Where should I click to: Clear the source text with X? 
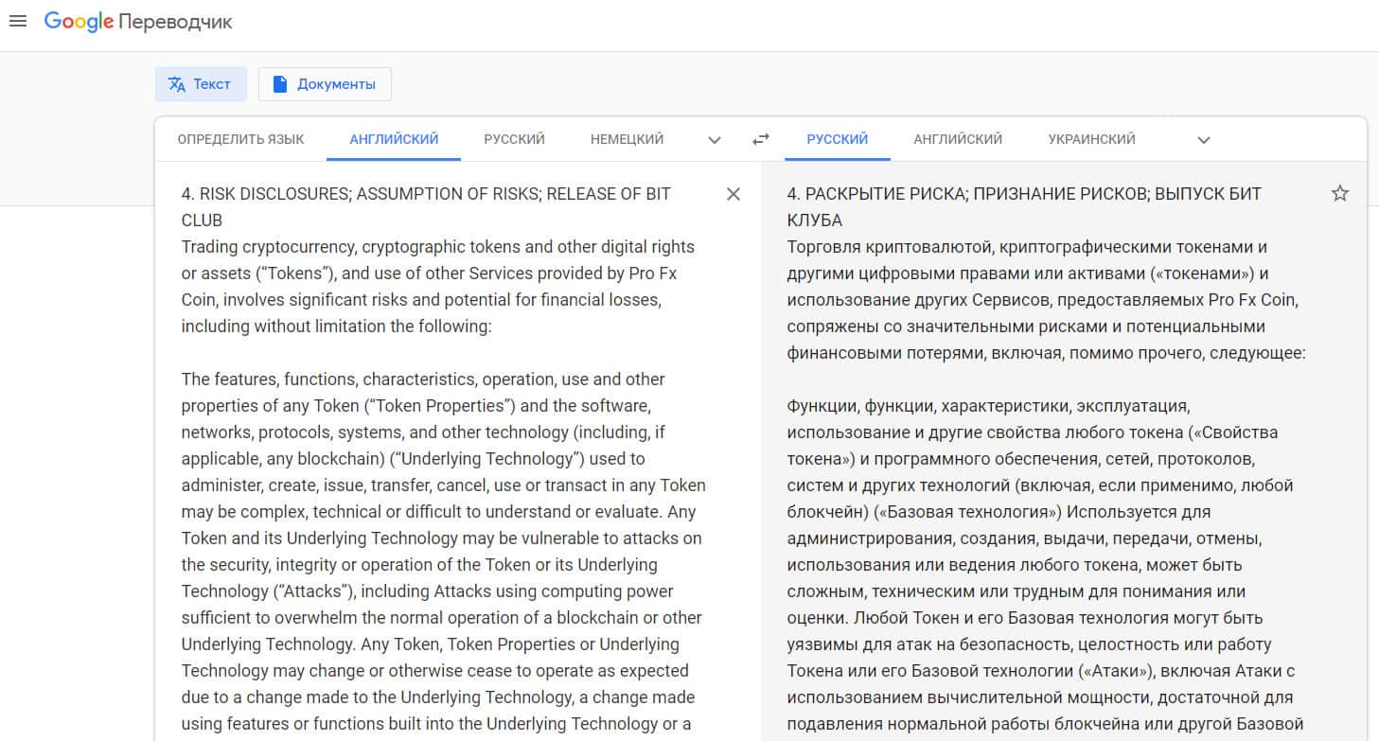point(733,194)
